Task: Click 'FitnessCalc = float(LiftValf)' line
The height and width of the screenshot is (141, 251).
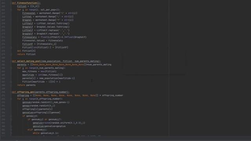Action: click(55, 37)
